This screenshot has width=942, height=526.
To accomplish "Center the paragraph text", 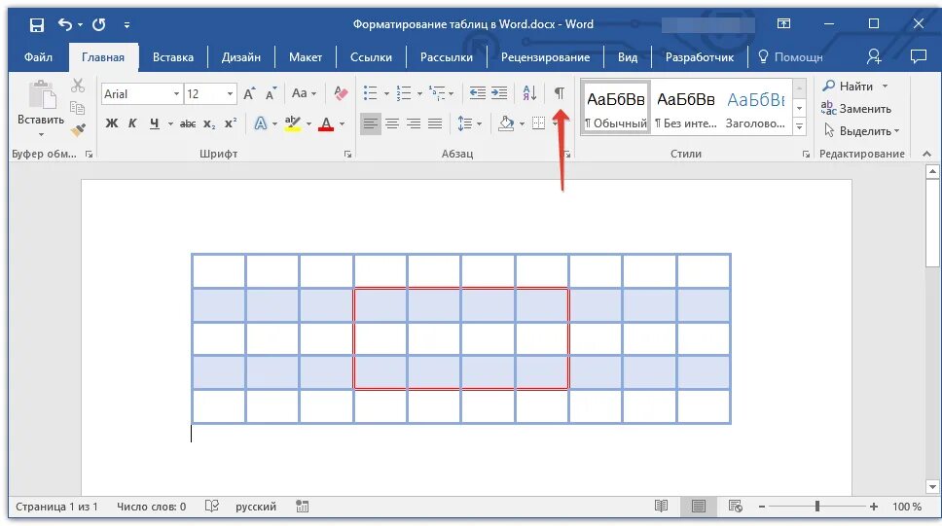I will pyautogui.click(x=392, y=123).
